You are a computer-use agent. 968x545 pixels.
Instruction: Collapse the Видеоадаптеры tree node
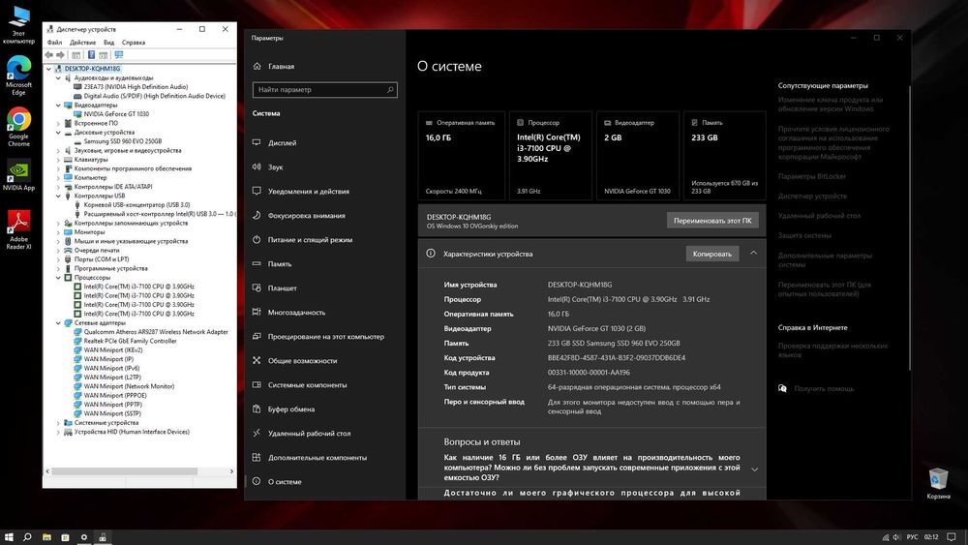click(x=59, y=105)
